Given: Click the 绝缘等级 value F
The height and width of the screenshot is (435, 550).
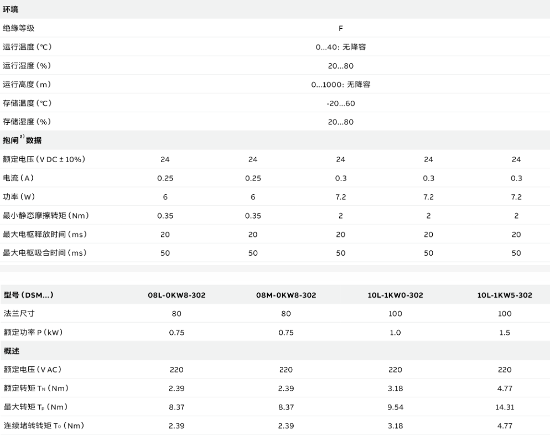Looking at the screenshot, I should tap(341, 28).
